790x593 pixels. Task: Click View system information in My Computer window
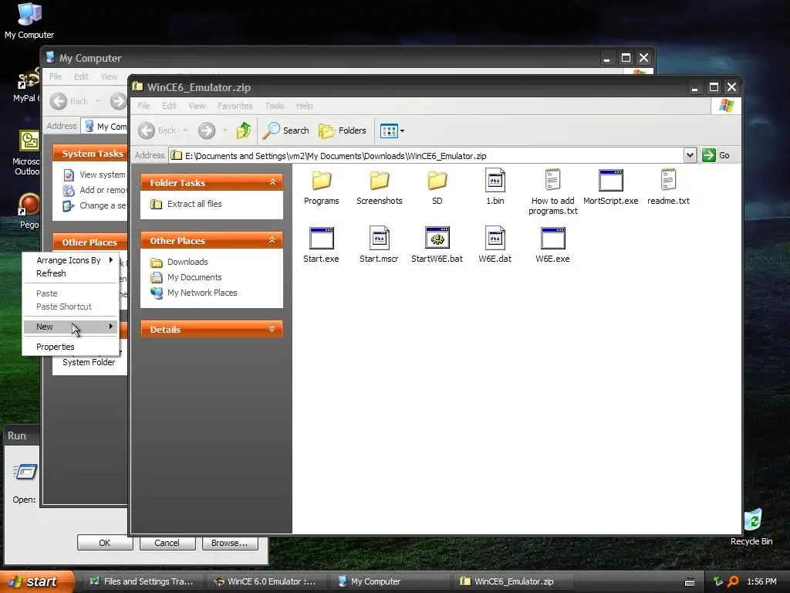click(x=103, y=175)
